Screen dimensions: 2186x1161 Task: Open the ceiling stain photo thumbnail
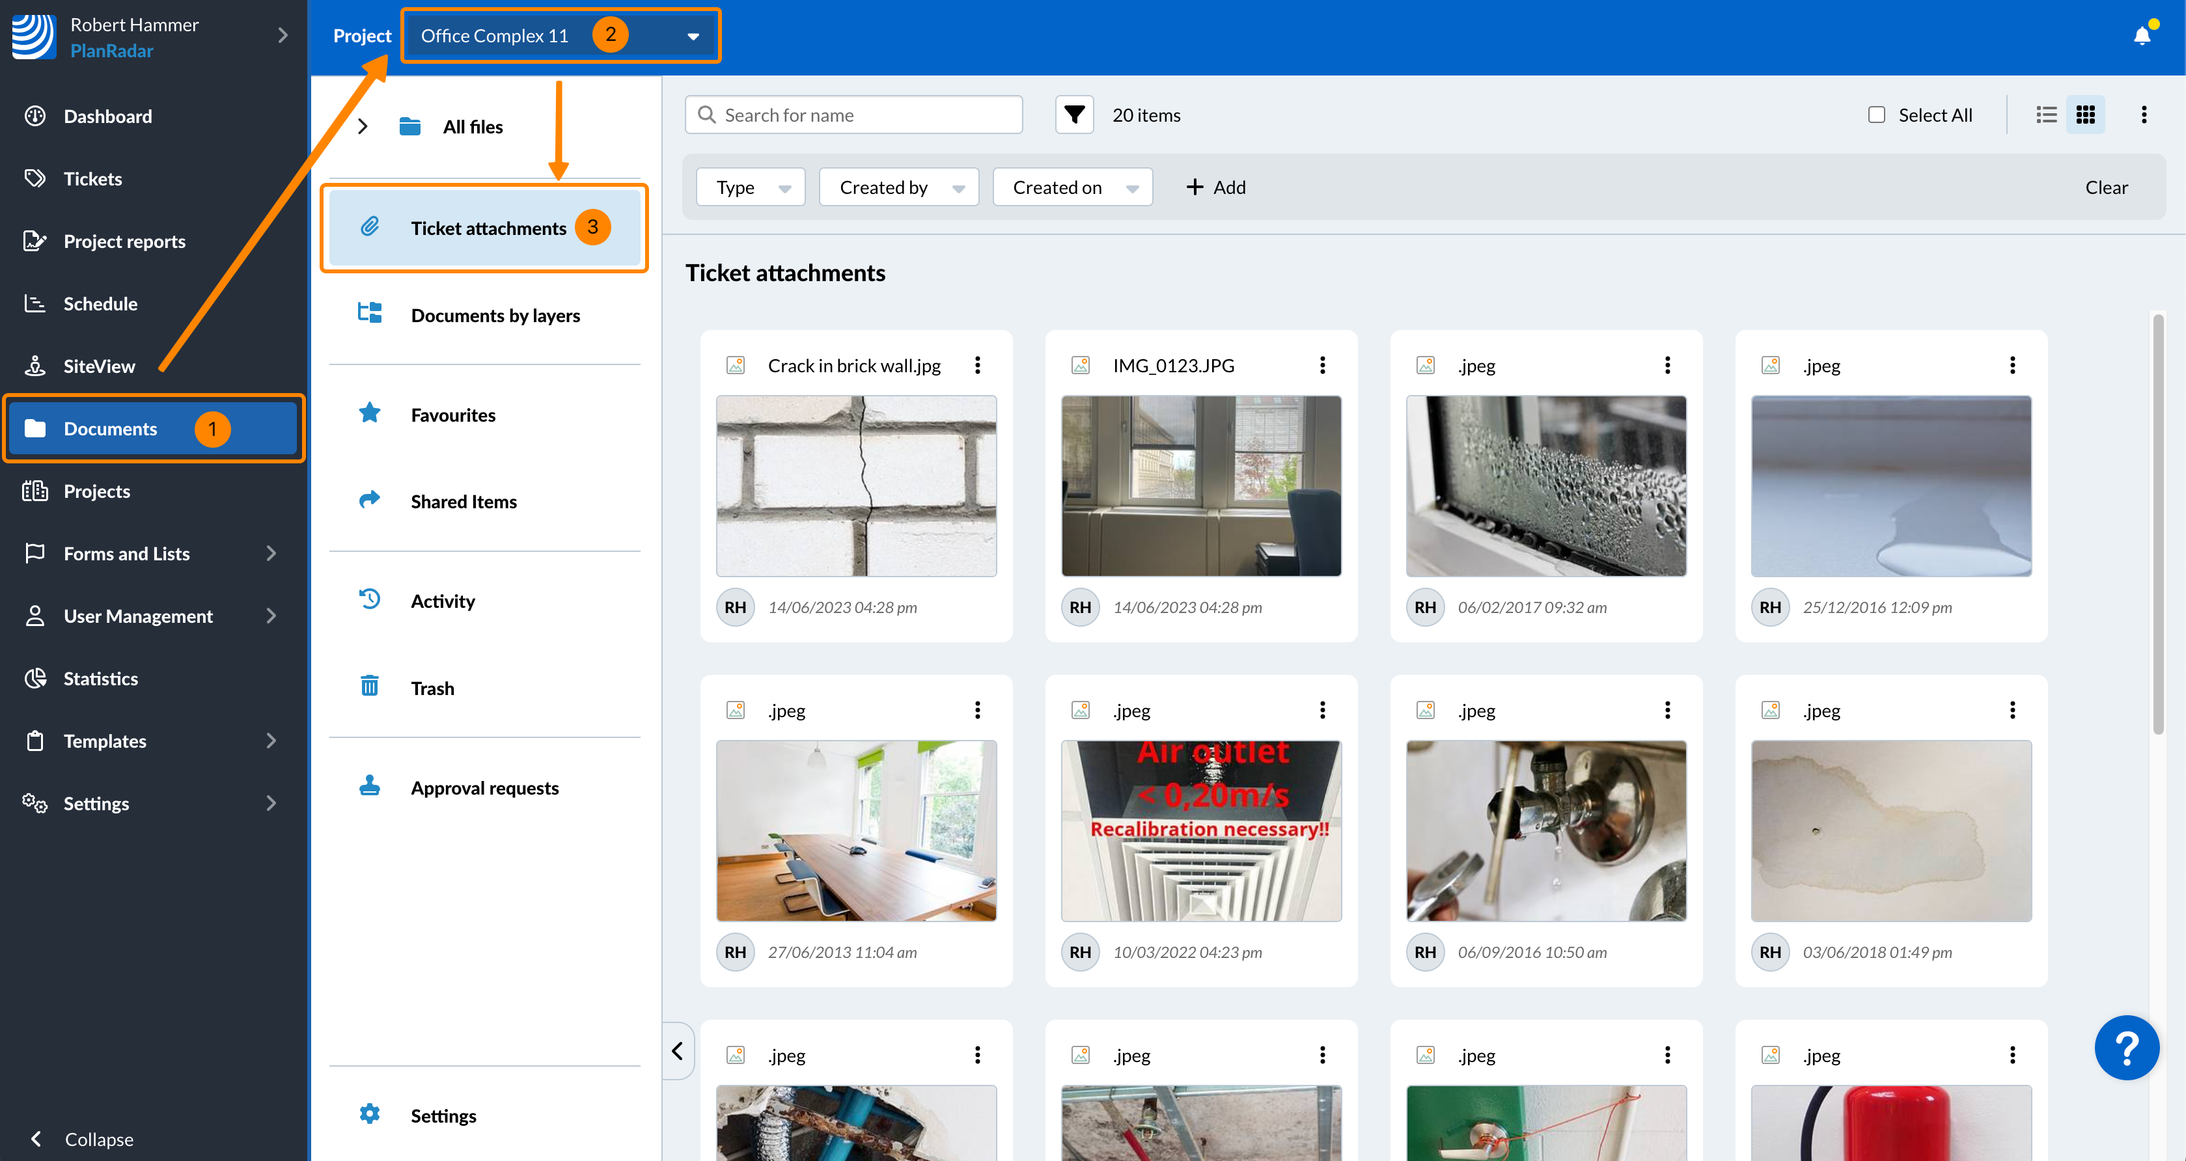pos(1892,831)
